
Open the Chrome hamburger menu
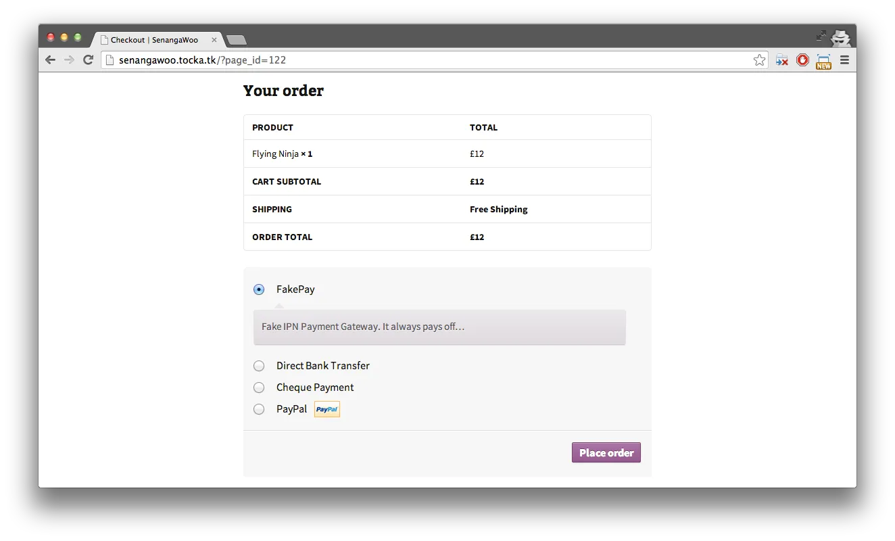[x=844, y=60]
